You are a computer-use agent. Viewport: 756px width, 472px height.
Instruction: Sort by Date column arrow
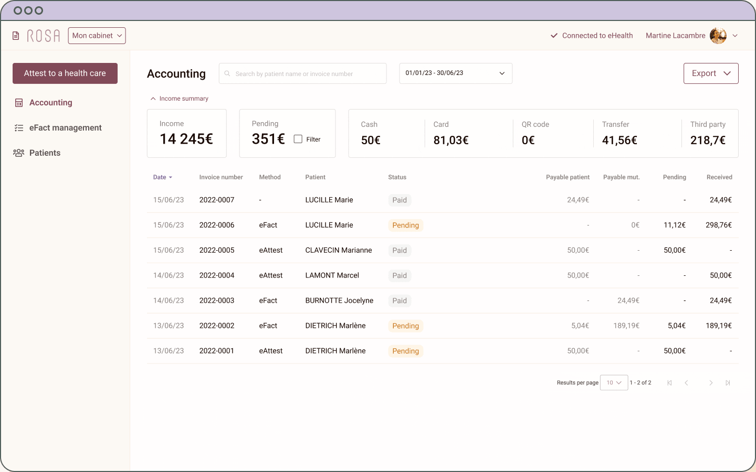tap(171, 177)
